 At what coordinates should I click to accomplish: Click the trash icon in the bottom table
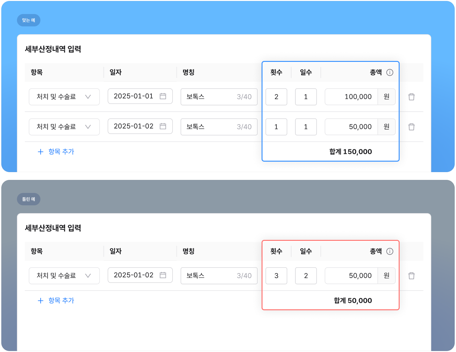411,276
